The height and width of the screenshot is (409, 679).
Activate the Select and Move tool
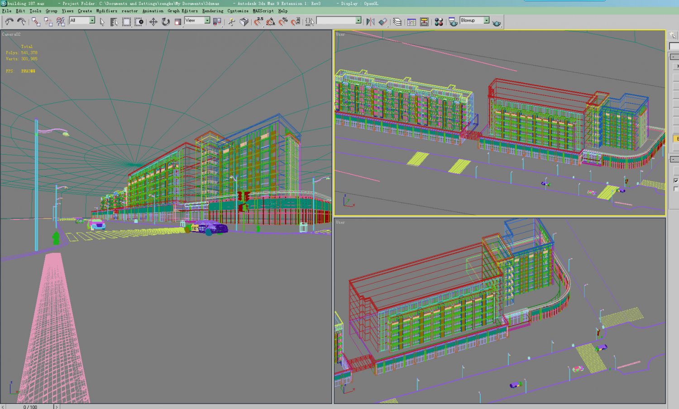click(153, 22)
